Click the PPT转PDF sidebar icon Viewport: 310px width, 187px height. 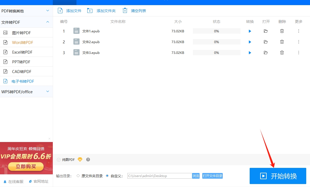5,62
